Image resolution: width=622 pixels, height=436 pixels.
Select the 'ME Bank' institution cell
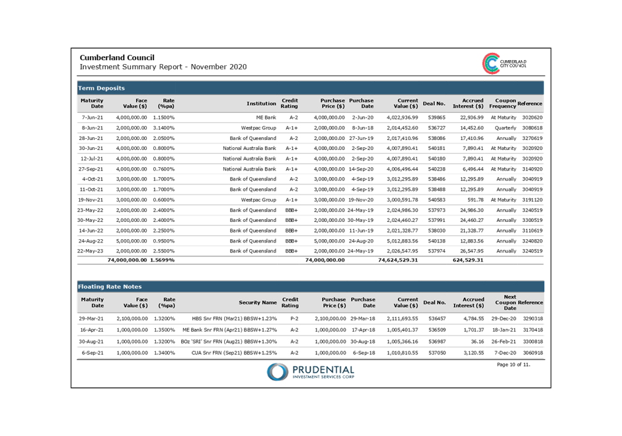(x=266, y=118)
